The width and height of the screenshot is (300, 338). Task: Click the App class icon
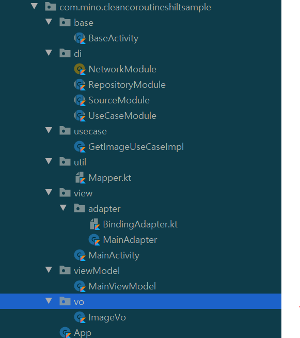65,333
